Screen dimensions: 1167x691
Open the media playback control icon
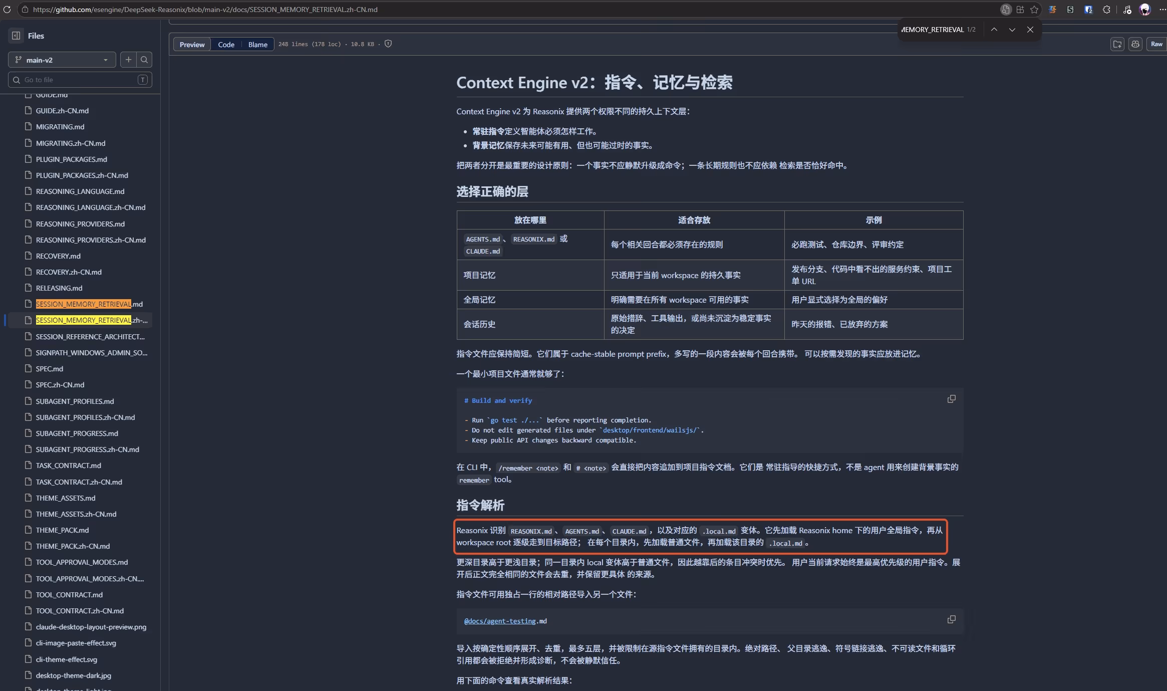pyautogui.click(x=1127, y=10)
